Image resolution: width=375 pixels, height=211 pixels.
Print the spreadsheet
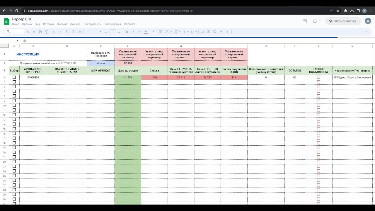point(40,32)
